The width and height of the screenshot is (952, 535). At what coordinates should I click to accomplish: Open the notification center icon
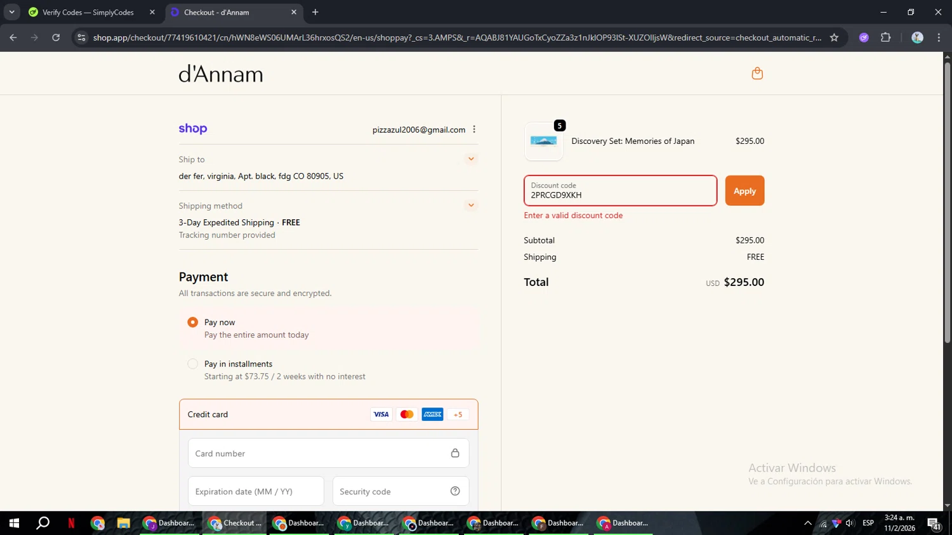tap(934, 523)
